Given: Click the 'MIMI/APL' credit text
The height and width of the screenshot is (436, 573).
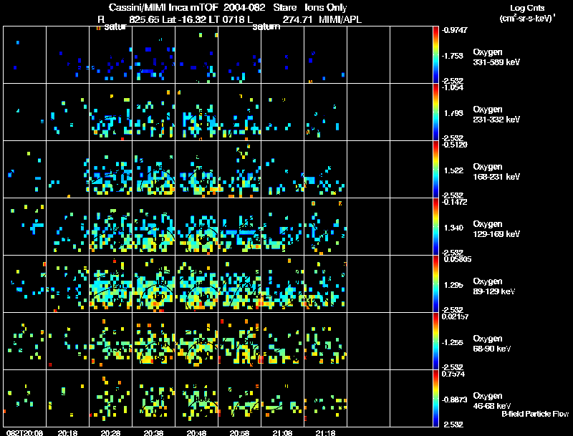Looking at the screenshot, I should click(340, 19).
